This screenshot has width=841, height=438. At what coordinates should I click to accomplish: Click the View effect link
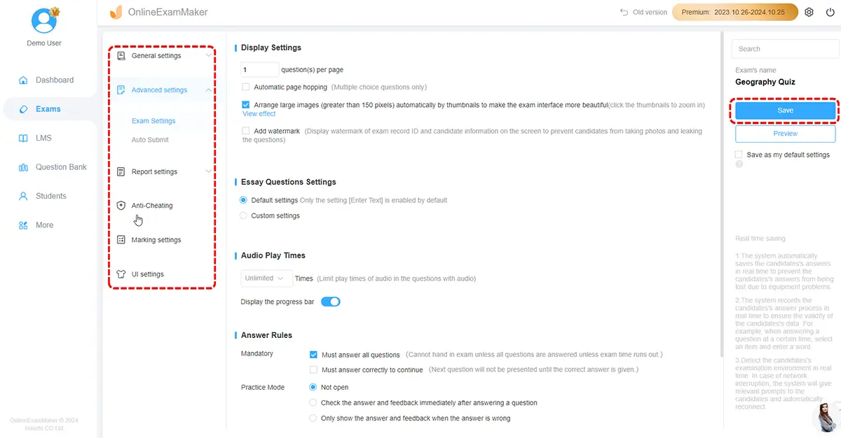[259, 114]
